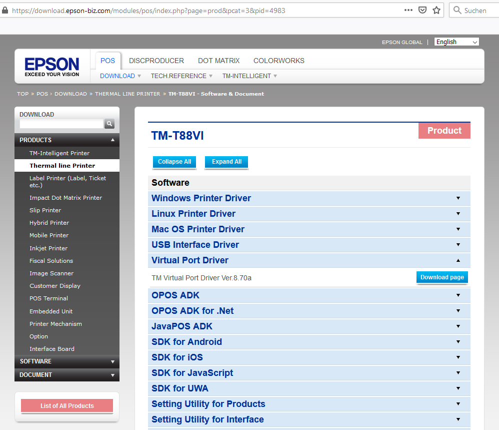Viewport: 499px width, 430px height.
Task: Expand the Mac OS Printer Driver section
Action: coord(309,229)
